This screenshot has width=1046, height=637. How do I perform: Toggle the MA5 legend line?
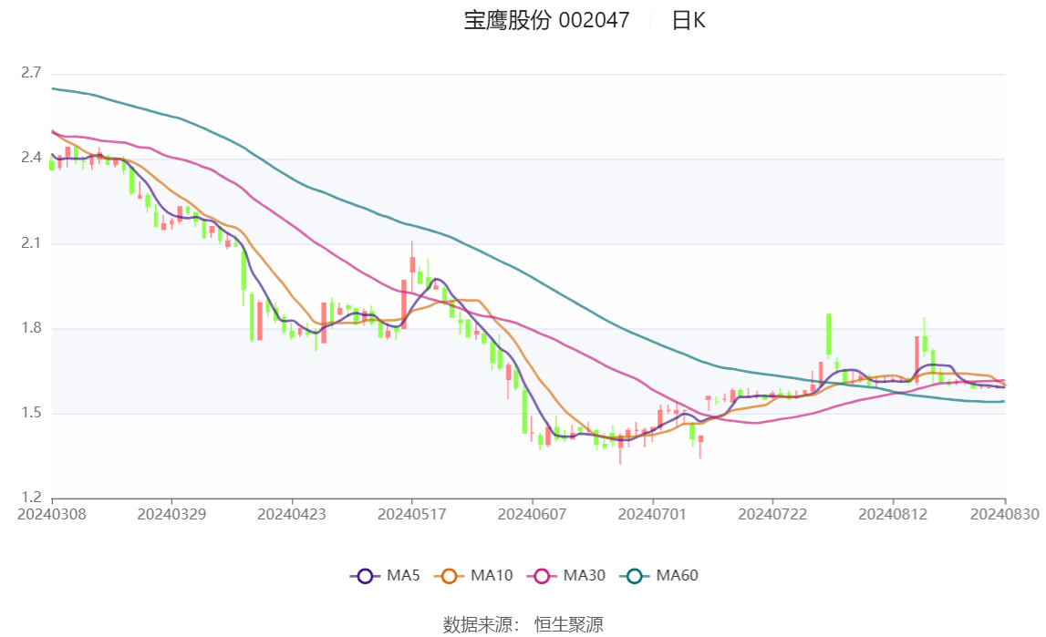point(385,576)
